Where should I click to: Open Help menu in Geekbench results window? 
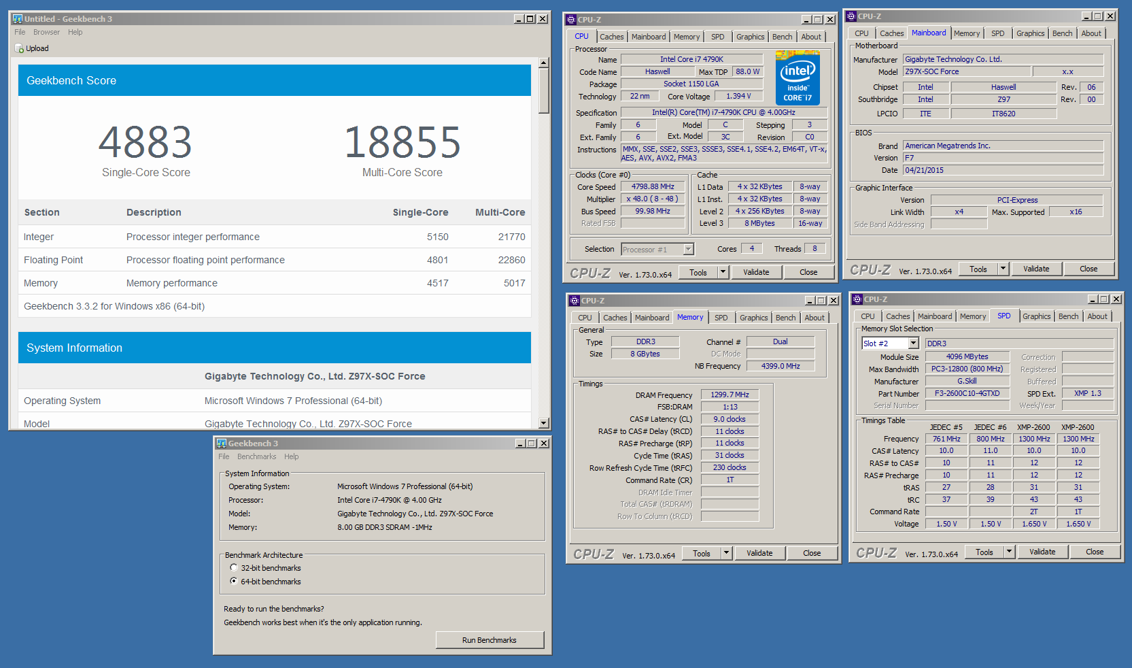[75, 32]
